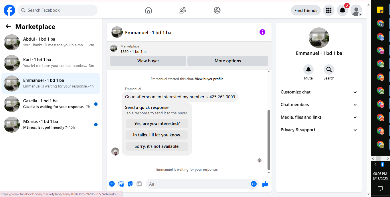Viewport: 390px width, 197px height.
Task: Open the $850 - 1 bd 1 ba listing
Action: [x=134, y=51]
